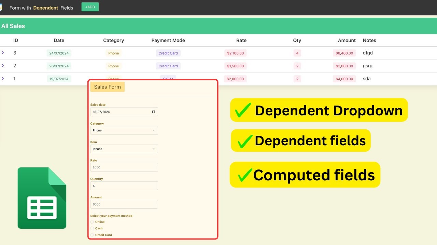Click the All Sales table title
This screenshot has height=245, width=437.
point(13,26)
